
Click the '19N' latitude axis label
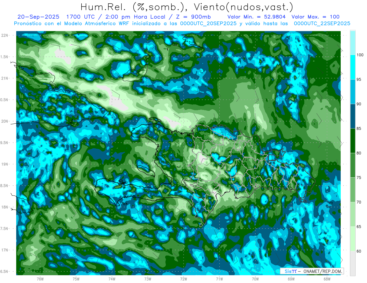5,164
